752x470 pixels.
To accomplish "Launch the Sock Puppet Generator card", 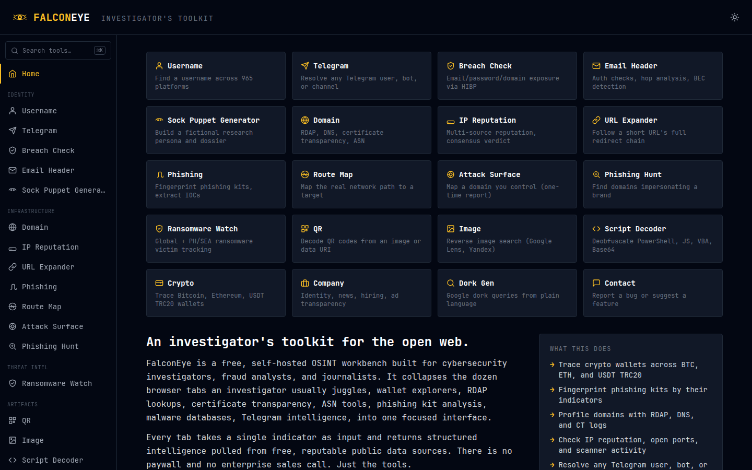I will 216,130.
